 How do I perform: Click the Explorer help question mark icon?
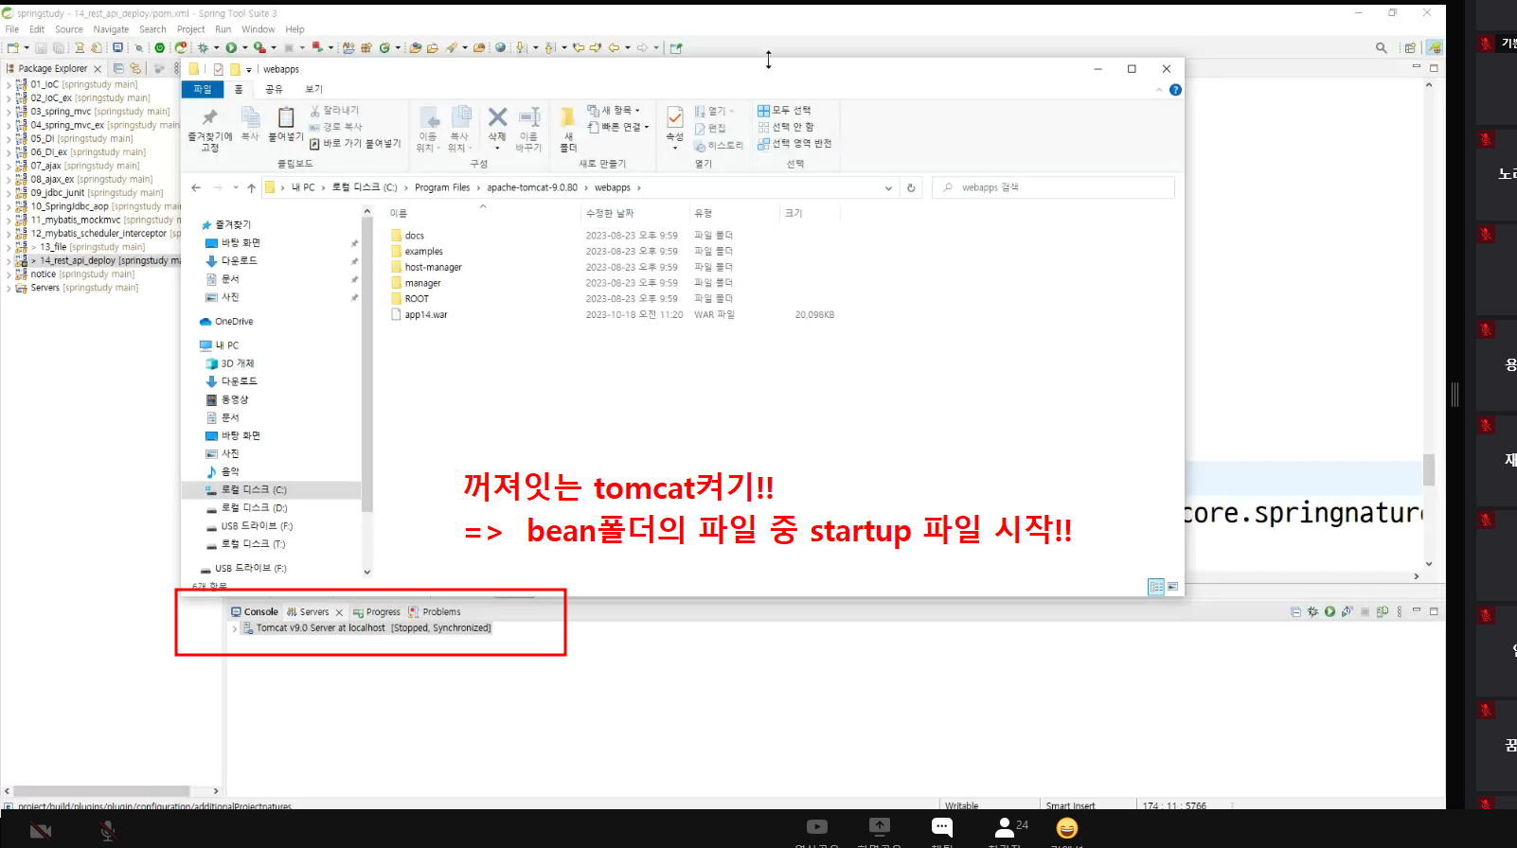[x=1175, y=90]
